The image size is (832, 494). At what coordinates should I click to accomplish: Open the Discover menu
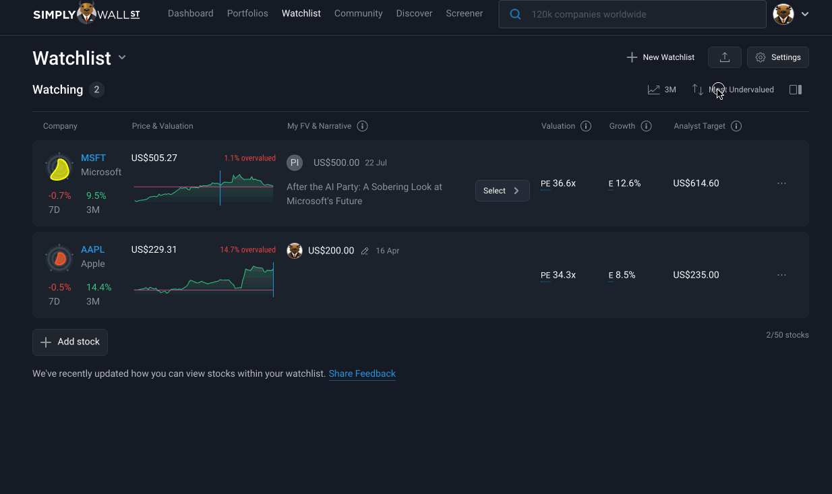[415, 13]
